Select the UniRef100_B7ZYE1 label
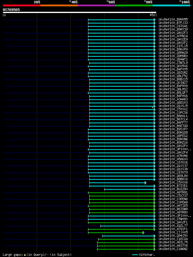Image resolution: width=193 pixels, height=257 pixels. click(x=173, y=186)
